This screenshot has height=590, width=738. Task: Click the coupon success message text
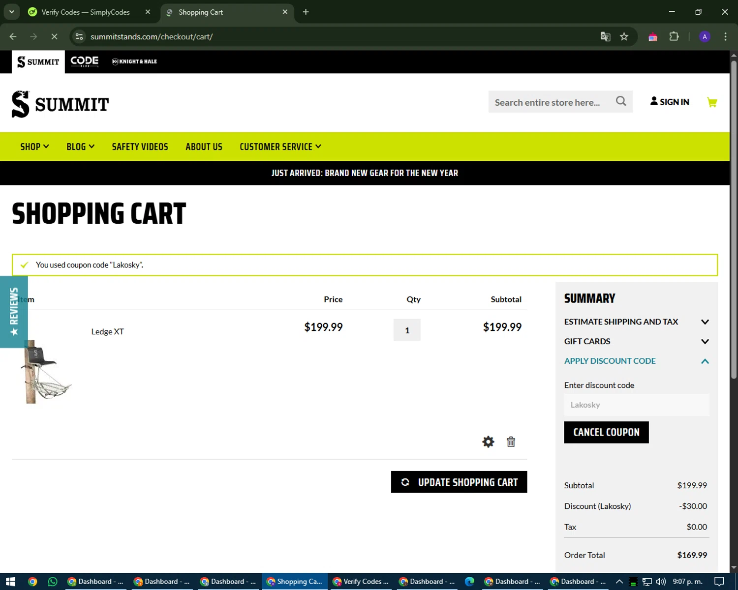pyautogui.click(x=90, y=265)
